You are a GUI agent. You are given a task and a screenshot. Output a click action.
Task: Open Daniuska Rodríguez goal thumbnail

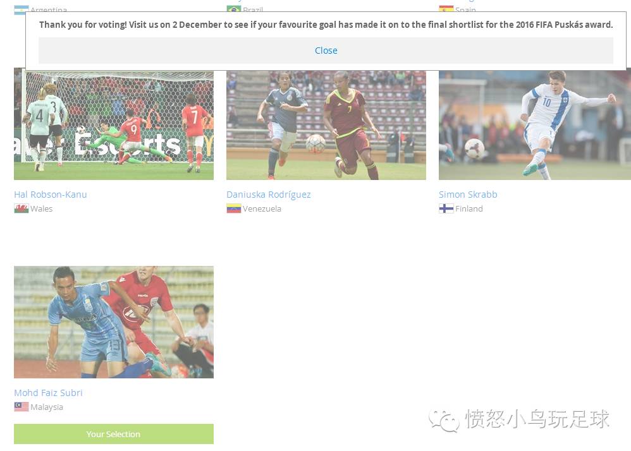tap(326, 125)
